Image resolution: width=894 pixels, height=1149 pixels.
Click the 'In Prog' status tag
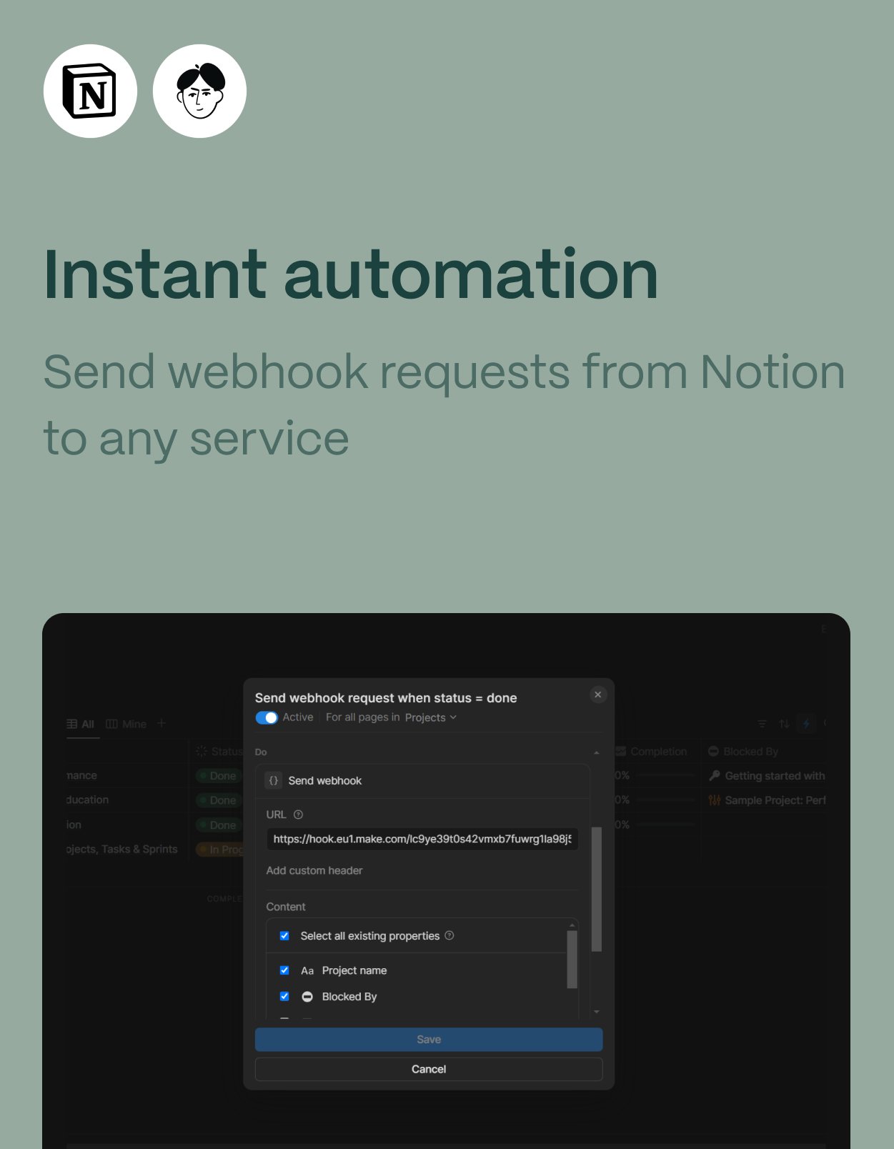pyautogui.click(x=220, y=850)
